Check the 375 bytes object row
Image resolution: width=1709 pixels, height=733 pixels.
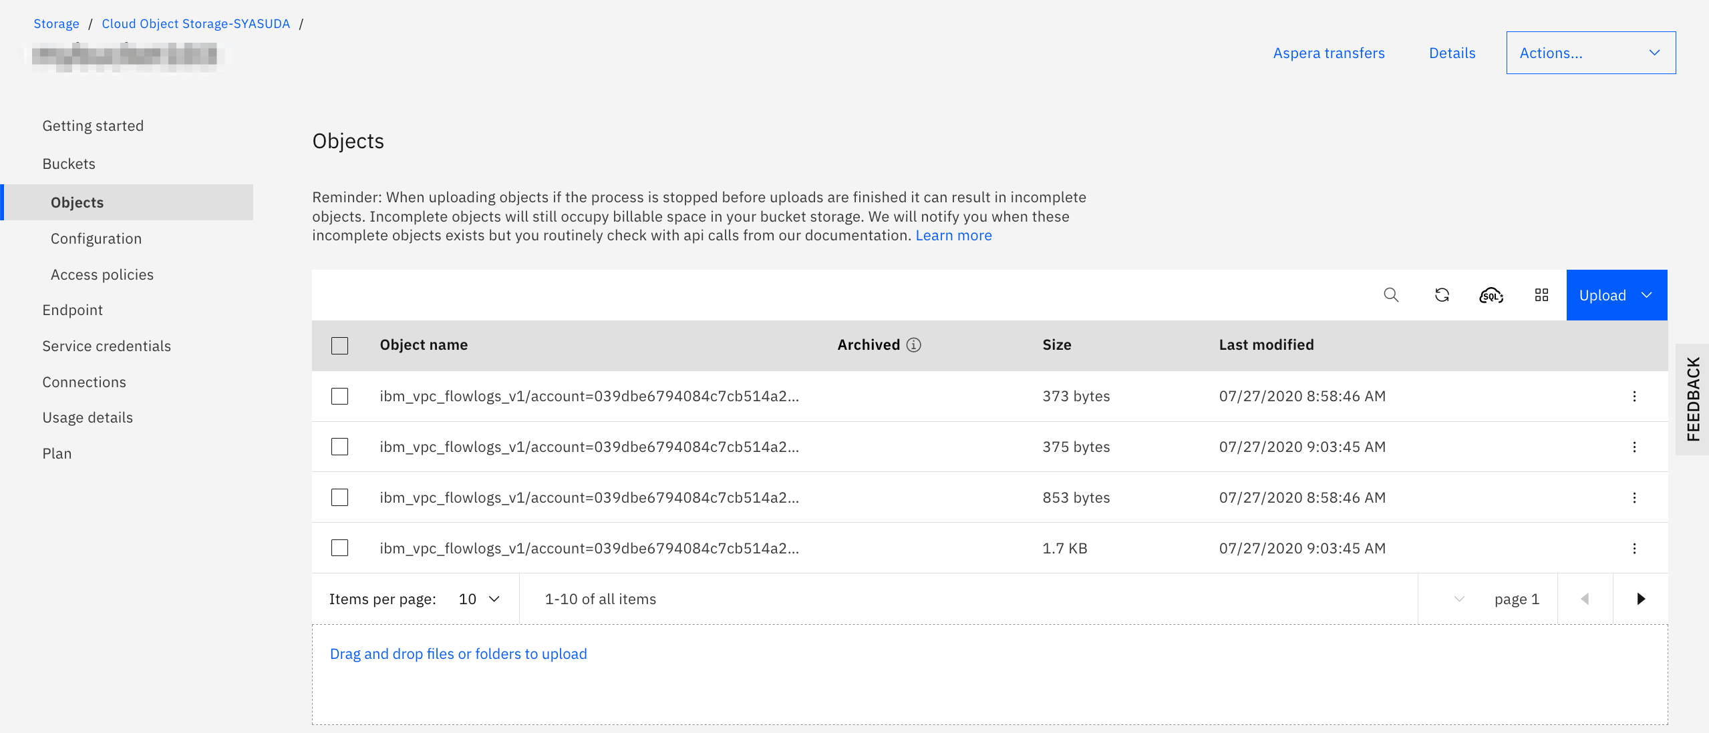pyautogui.click(x=339, y=447)
